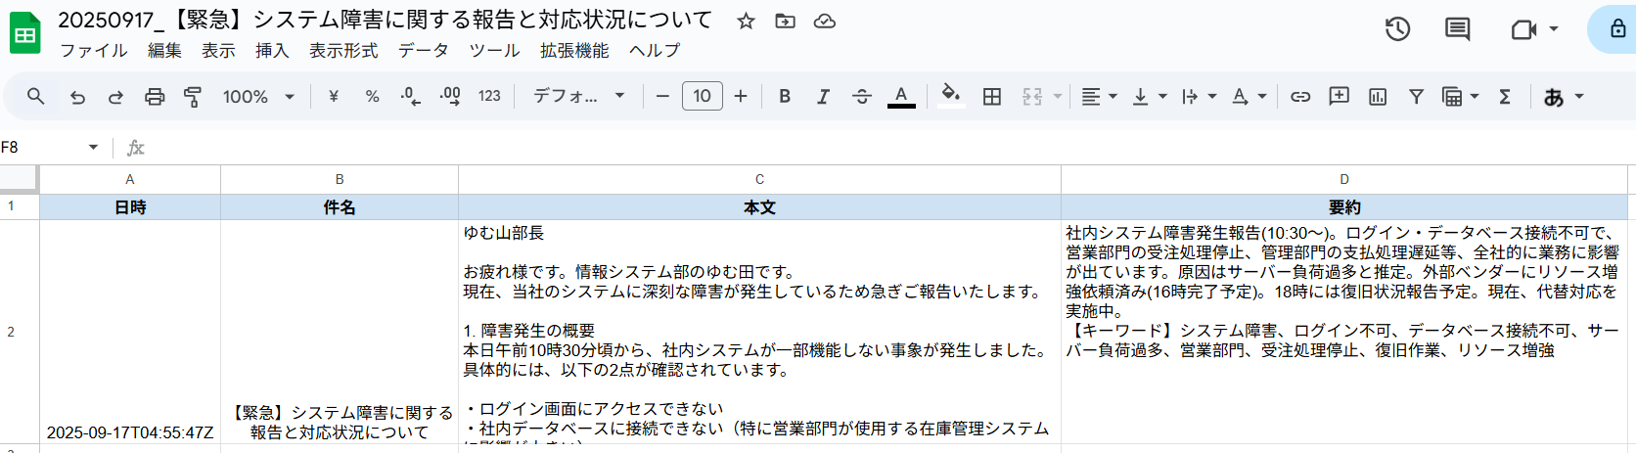Open the Borders grid icon
Image resolution: width=1636 pixels, height=453 pixels.
992,96
